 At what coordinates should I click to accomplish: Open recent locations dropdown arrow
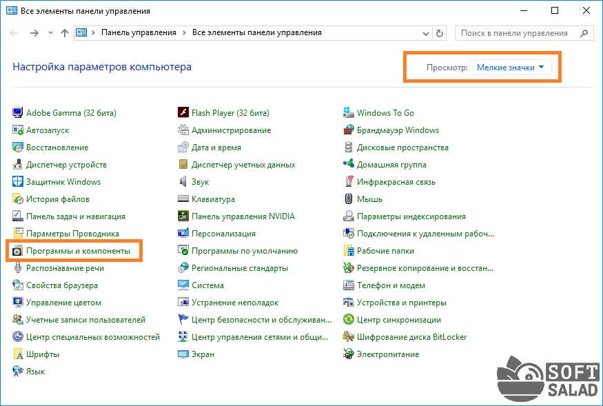(x=50, y=33)
